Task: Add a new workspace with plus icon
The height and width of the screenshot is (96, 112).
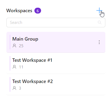Action: click(x=99, y=11)
